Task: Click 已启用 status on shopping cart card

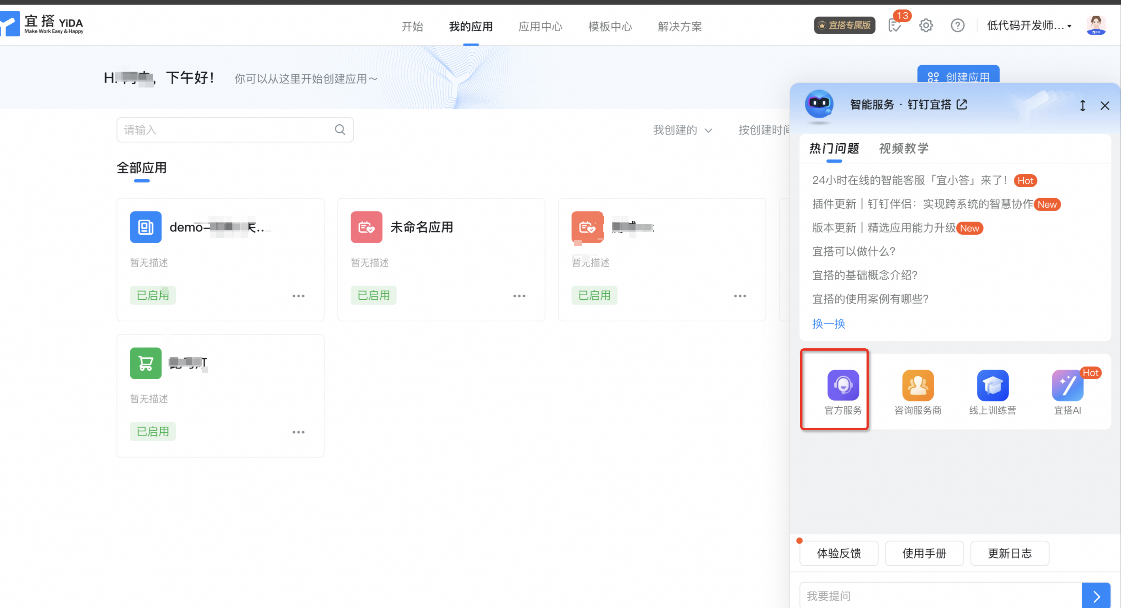Action: pos(153,432)
